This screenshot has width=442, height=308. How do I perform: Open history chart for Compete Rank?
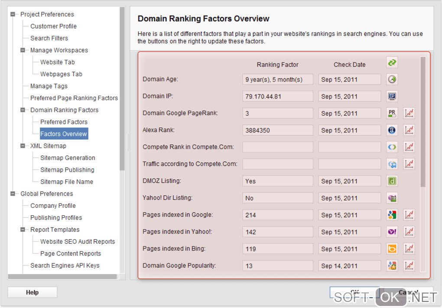point(409,147)
